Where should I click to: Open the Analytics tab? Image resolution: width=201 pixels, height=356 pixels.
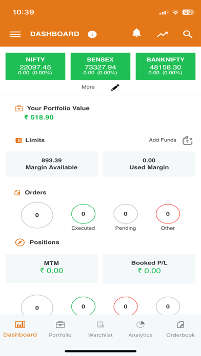(140, 329)
